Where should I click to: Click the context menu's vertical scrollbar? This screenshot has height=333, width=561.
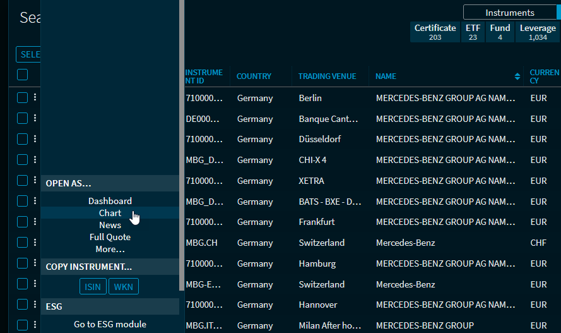tap(182, 145)
